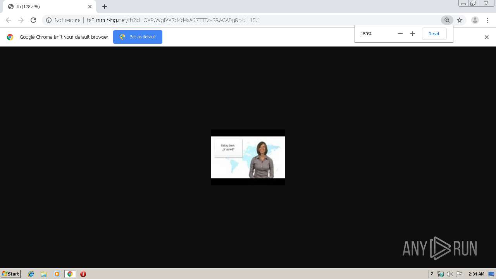Increase zoom with the plus button
The height and width of the screenshot is (279, 496).
pos(413,34)
